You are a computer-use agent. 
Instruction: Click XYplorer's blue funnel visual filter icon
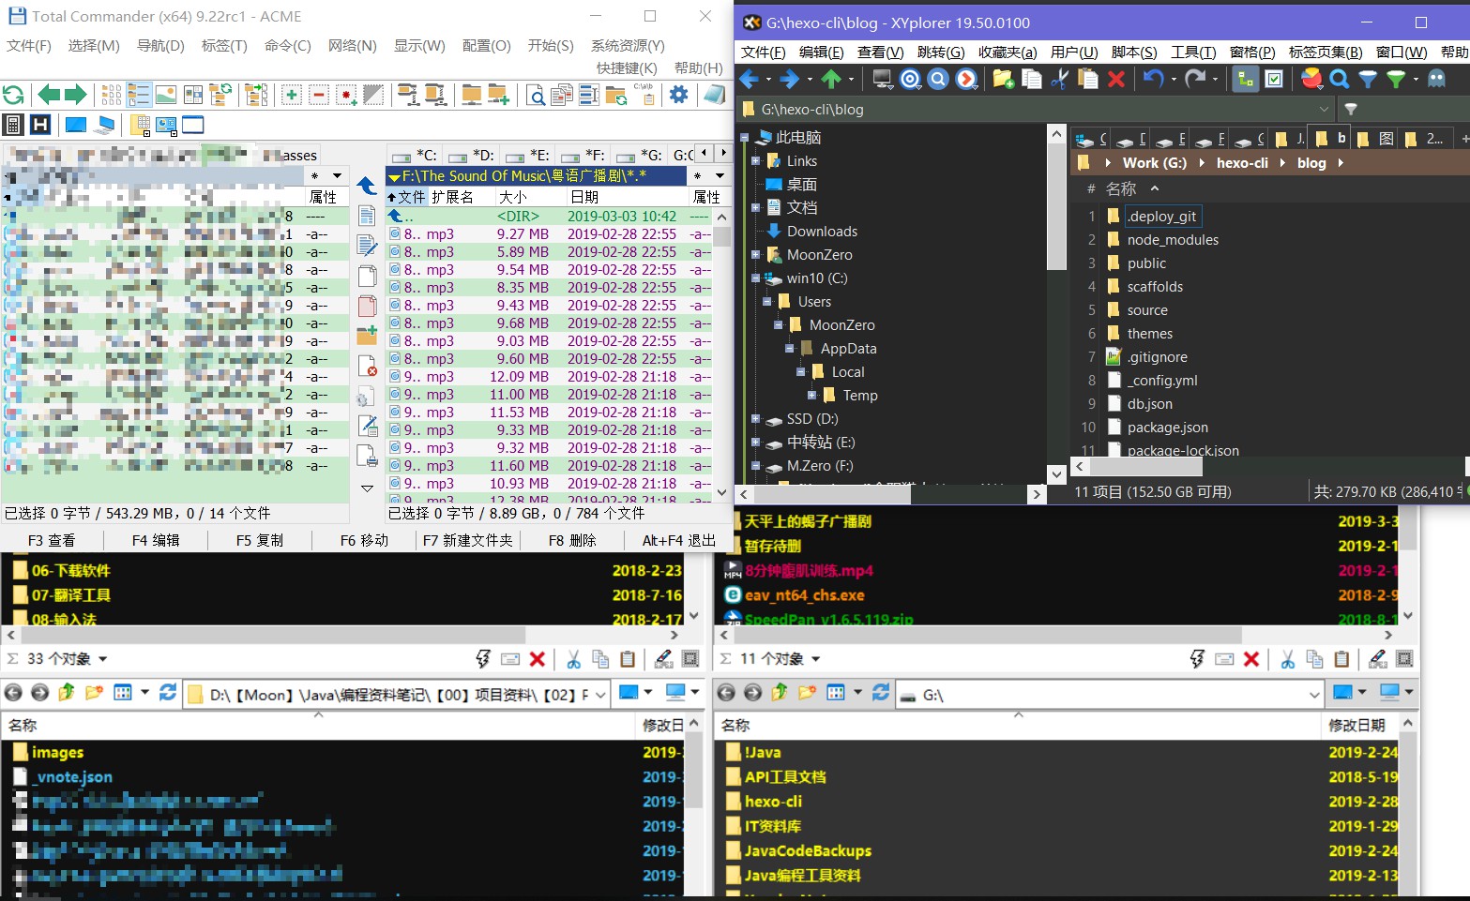[x=1368, y=80]
